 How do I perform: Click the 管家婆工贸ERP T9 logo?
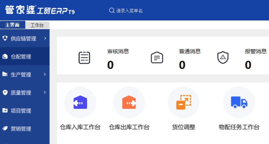click(x=40, y=10)
